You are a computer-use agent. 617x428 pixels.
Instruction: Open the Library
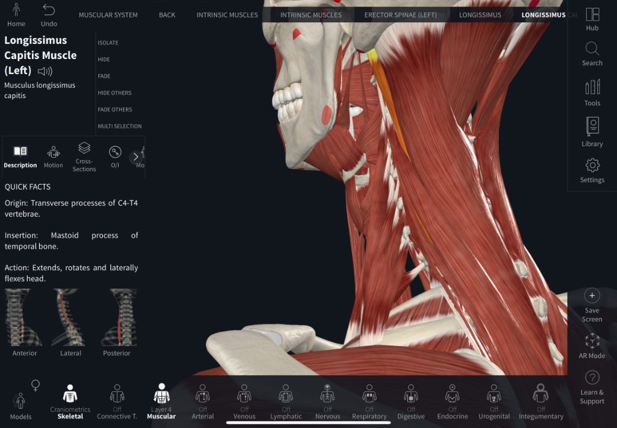(x=592, y=128)
